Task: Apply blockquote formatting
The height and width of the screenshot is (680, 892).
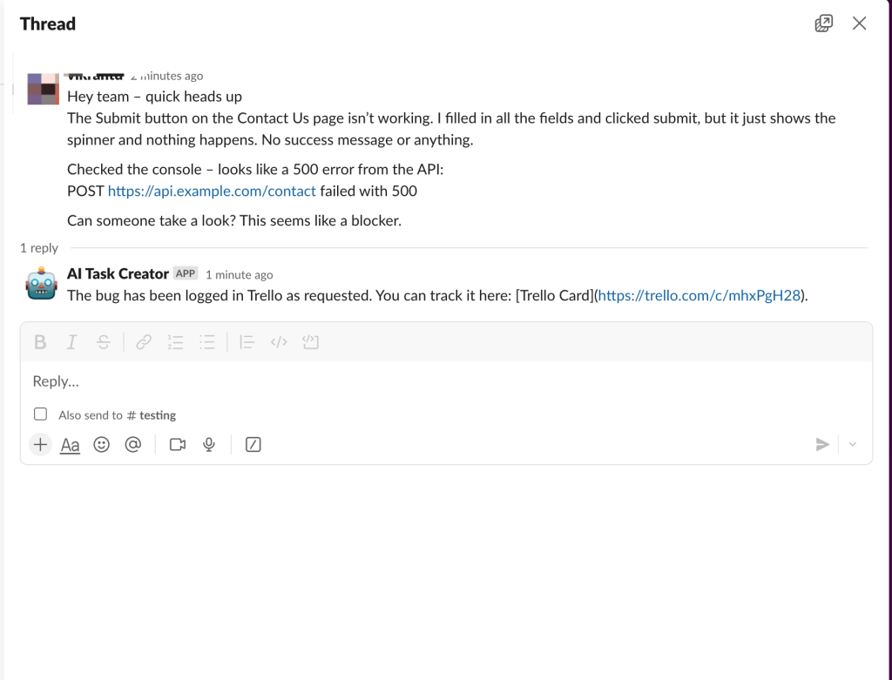Action: (247, 341)
